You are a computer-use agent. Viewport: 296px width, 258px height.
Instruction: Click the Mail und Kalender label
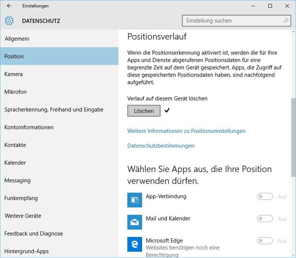[x=168, y=218]
